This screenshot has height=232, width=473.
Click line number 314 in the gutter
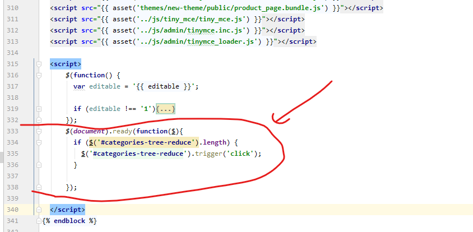(x=12, y=53)
